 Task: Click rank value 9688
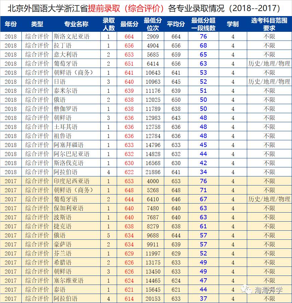[x=153, y=235]
